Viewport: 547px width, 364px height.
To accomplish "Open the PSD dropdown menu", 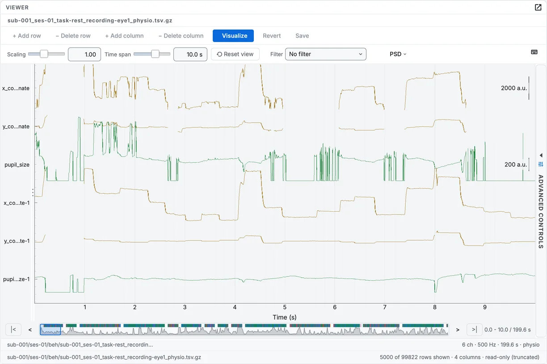I will [398, 54].
